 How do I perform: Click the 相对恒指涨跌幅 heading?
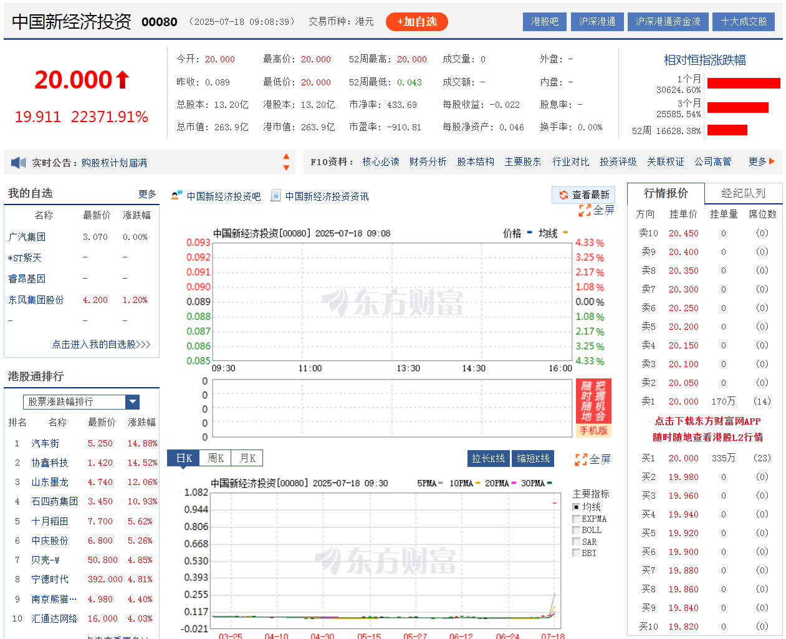[x=704, y=60]
